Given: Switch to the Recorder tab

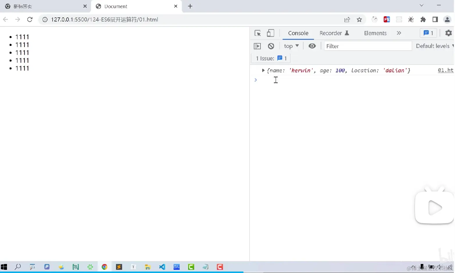Looking at the screenshot, I should [334, 33].
